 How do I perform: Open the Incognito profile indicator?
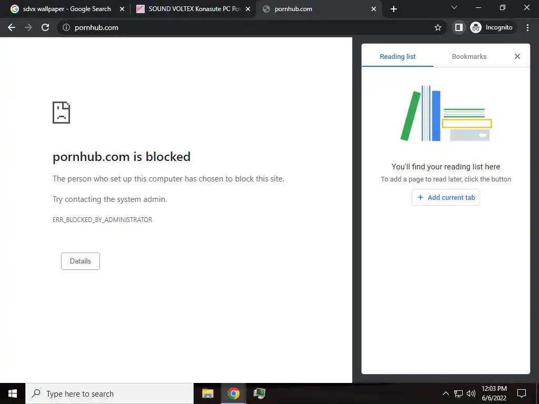[x=492, y=27]
